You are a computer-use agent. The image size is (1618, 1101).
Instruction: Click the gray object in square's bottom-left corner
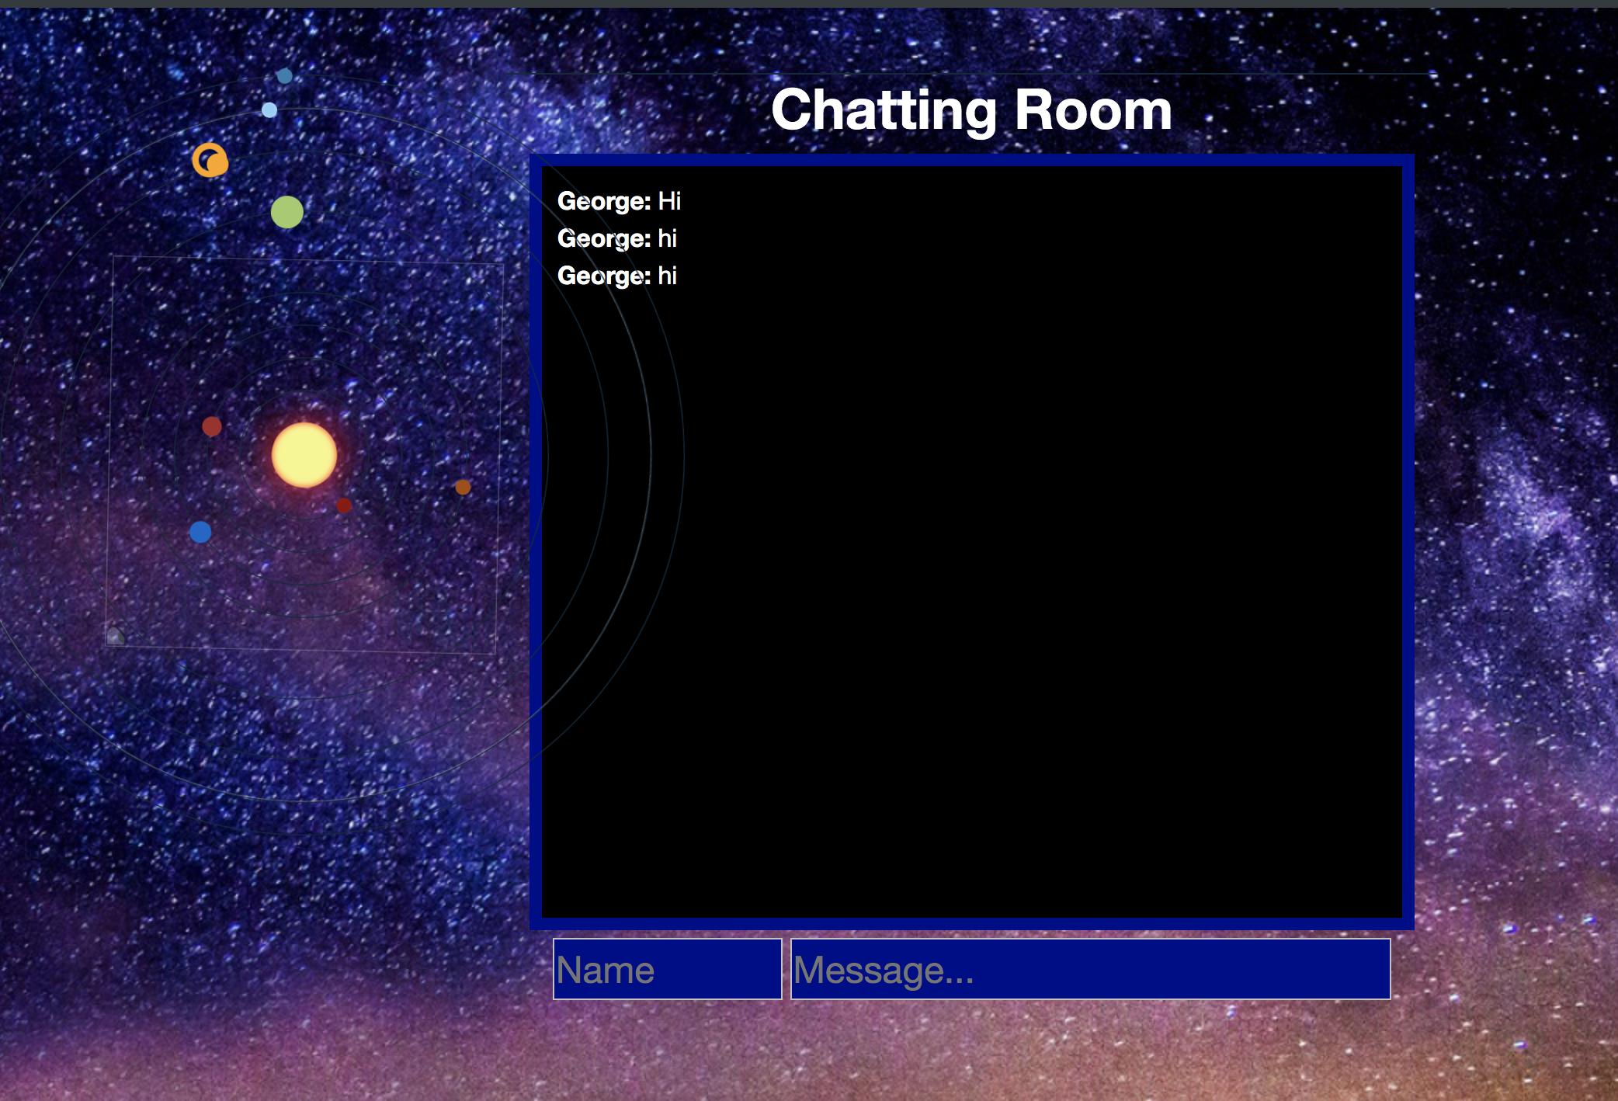tap(115, 637)
